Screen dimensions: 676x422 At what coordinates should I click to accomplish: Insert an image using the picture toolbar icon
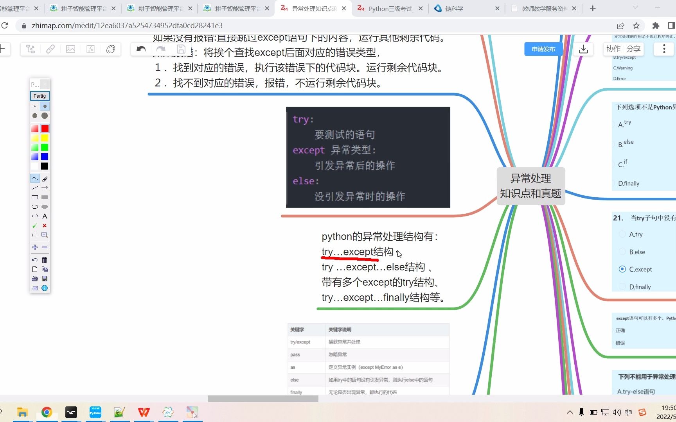(x=70, y=49)
